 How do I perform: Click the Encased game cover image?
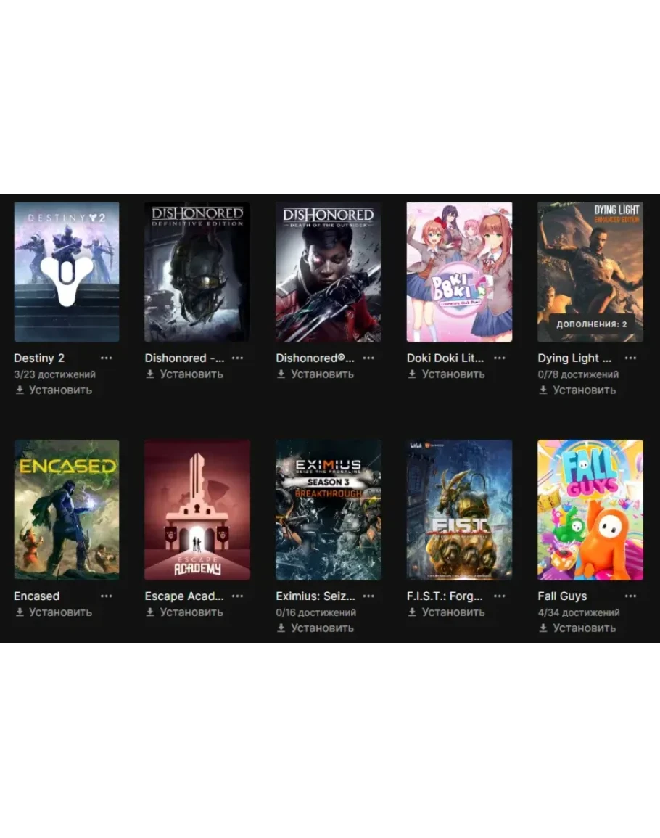click(x=66, y=510)
